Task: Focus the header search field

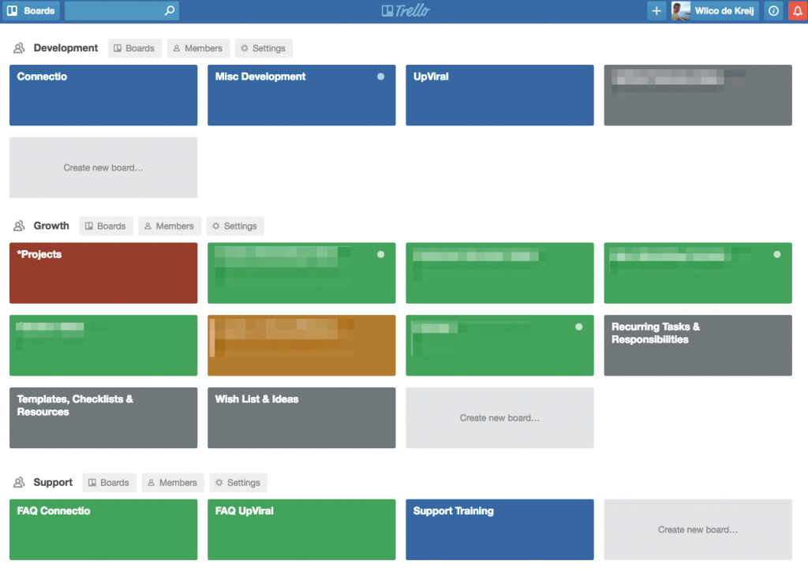Action: coord(122,11)
